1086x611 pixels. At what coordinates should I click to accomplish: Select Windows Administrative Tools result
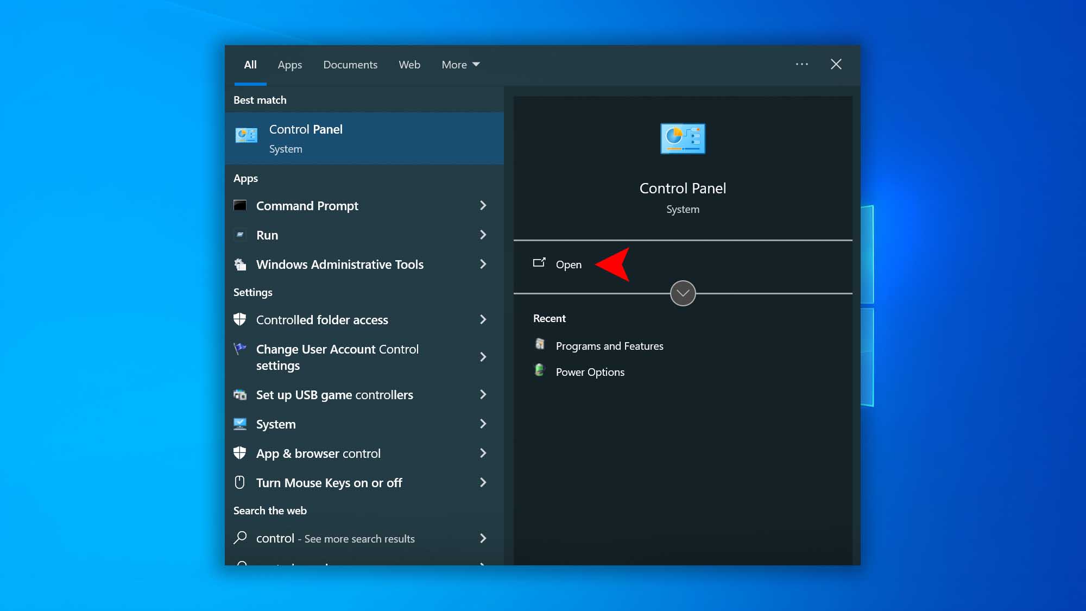point(339,264)
